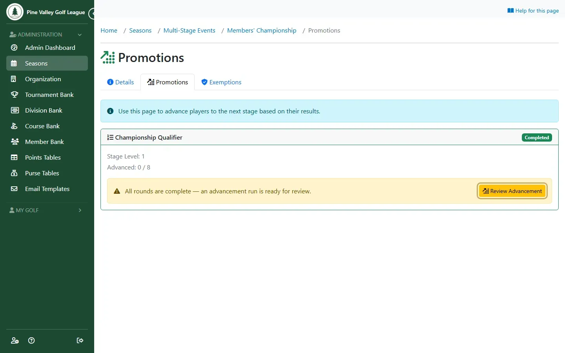Viewport: 565px width, 353px height.
Task: Open Points Tables via the table icon
Action: pyautogui.click(x=14, y=157)
